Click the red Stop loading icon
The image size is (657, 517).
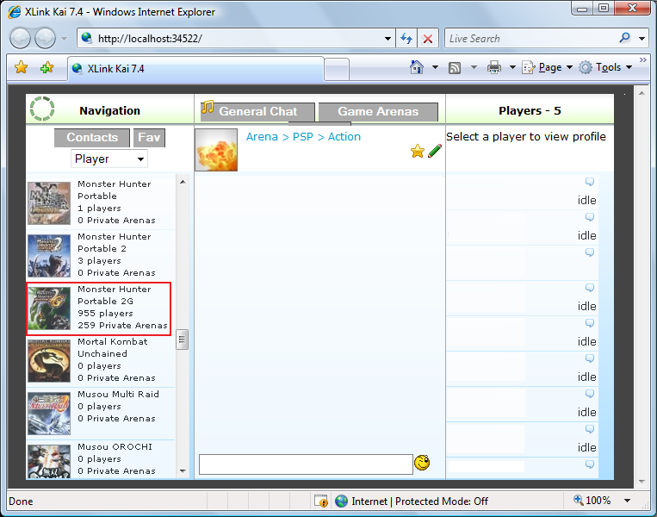[x=428, y=39]
